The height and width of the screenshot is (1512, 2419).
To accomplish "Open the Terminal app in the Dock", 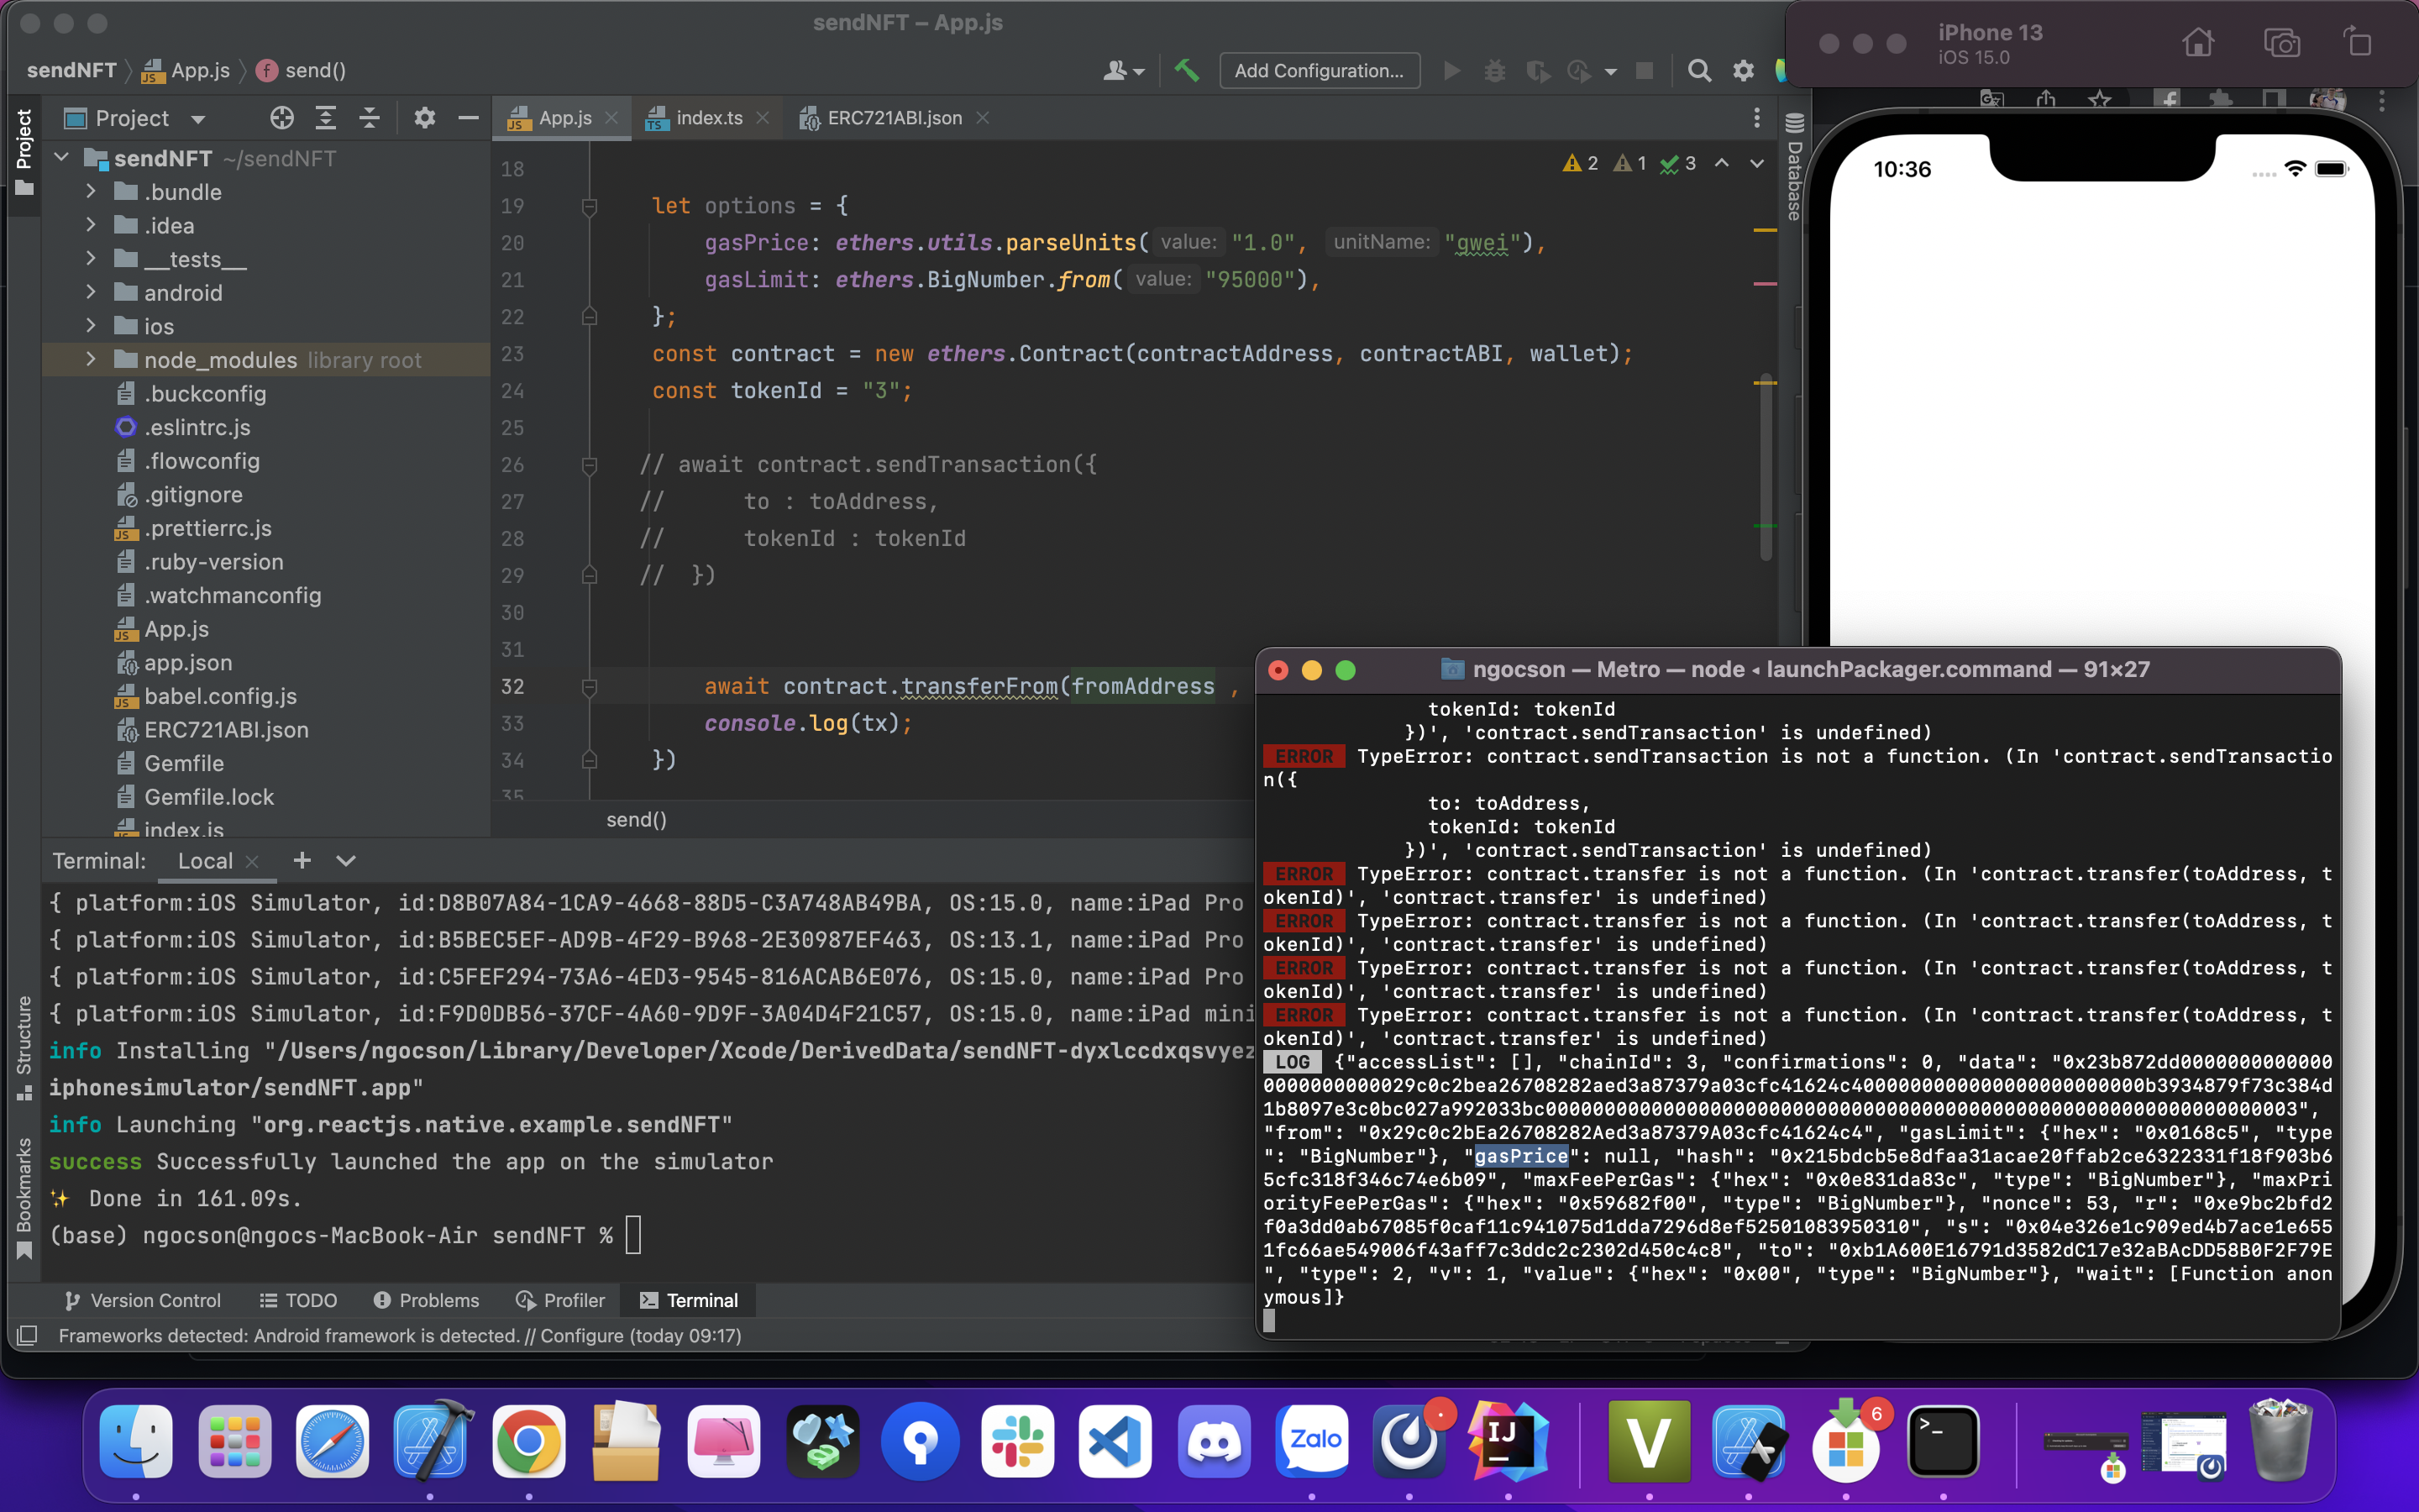I will click(1944, 1441).
